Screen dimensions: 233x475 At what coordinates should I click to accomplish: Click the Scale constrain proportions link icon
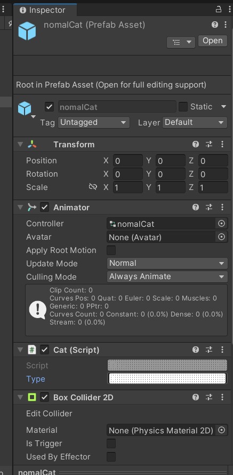(93, 187)
